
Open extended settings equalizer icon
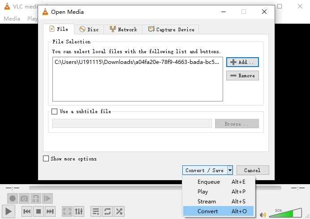click(x=79, y=211)
